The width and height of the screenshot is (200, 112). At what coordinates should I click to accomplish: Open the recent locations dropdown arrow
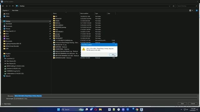click(10, 6)
